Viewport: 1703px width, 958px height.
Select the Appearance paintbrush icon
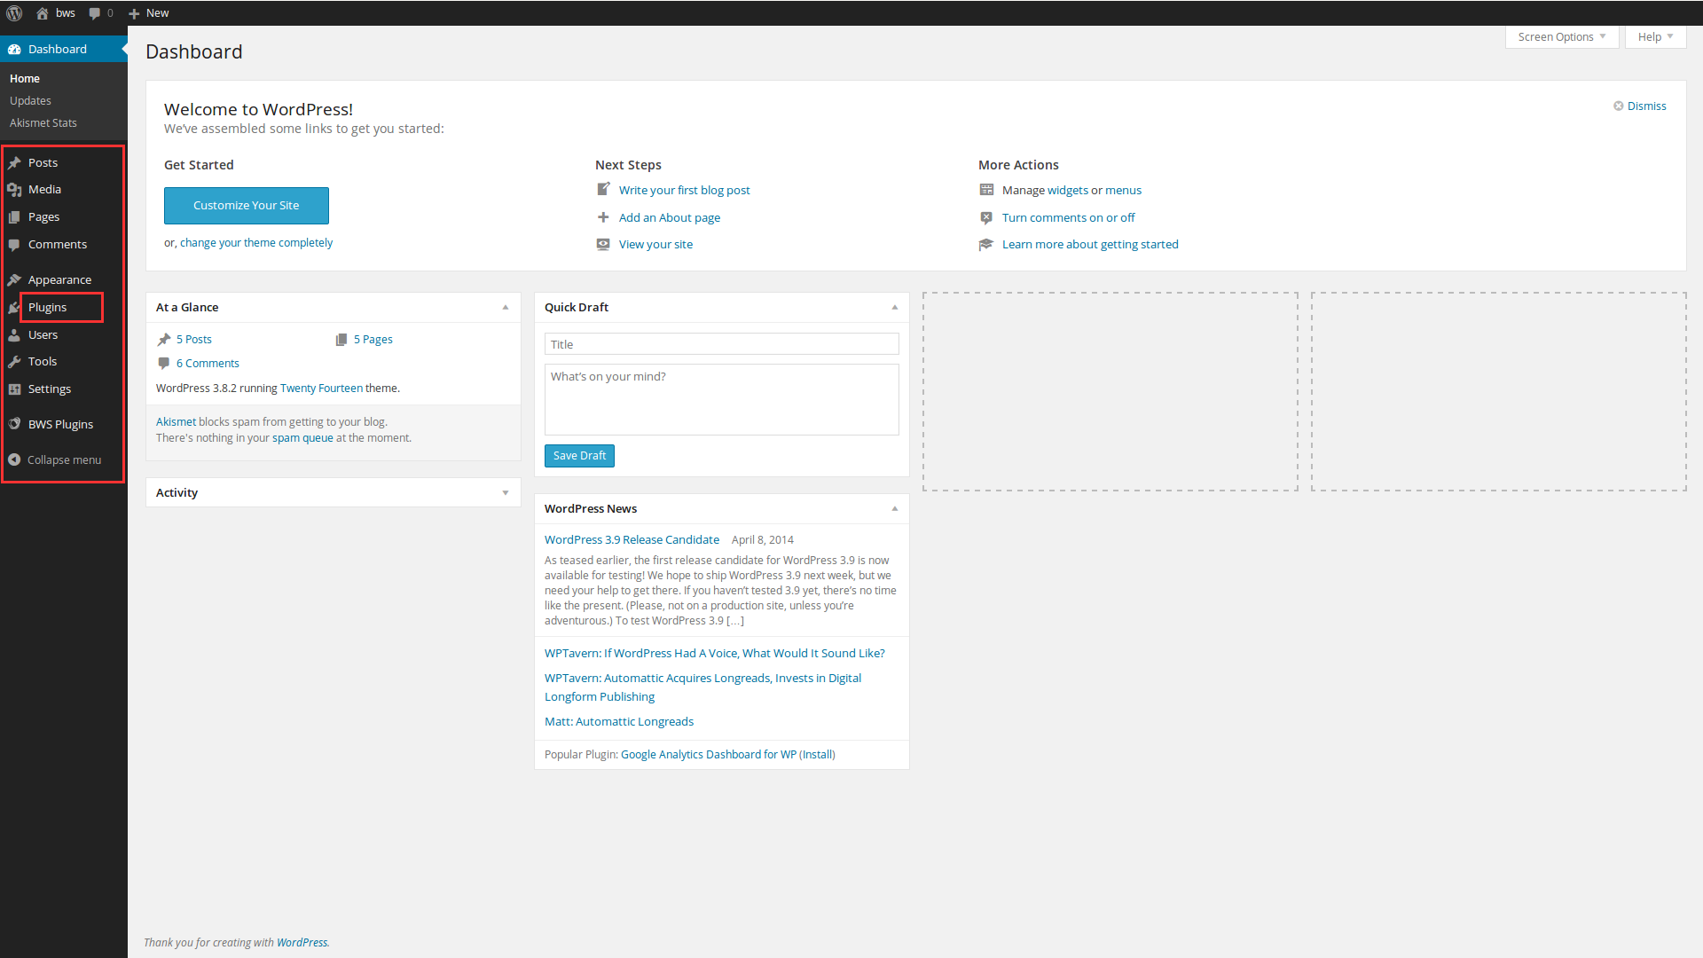coord(15,279)
